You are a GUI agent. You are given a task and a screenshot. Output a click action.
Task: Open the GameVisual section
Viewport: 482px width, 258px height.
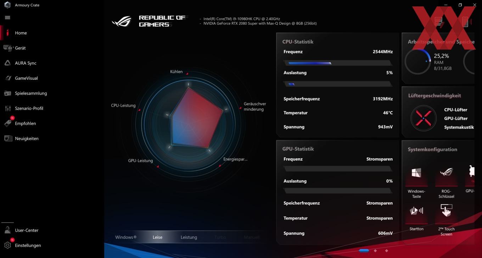tap(26, 78)
